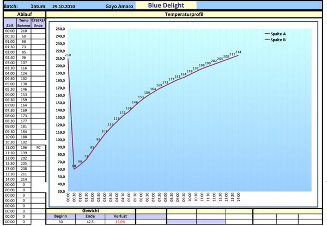
Task: Select table cell with temperature 107
Action: [24, 63]
